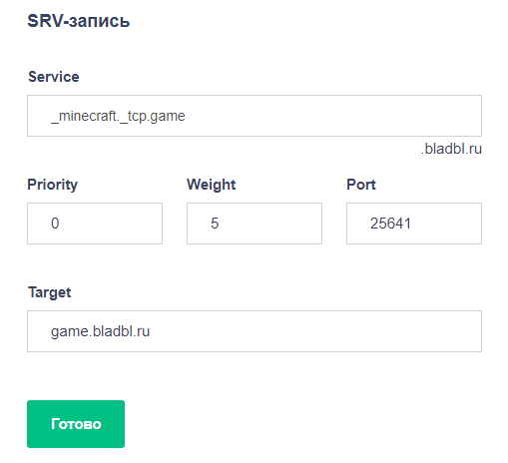Click the Port field label
The image size is (508, 463).
click(361, 185)
